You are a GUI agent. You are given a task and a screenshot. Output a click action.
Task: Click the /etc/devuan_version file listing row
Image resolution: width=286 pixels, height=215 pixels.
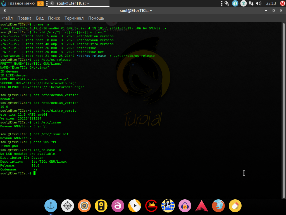coord(57,40)
